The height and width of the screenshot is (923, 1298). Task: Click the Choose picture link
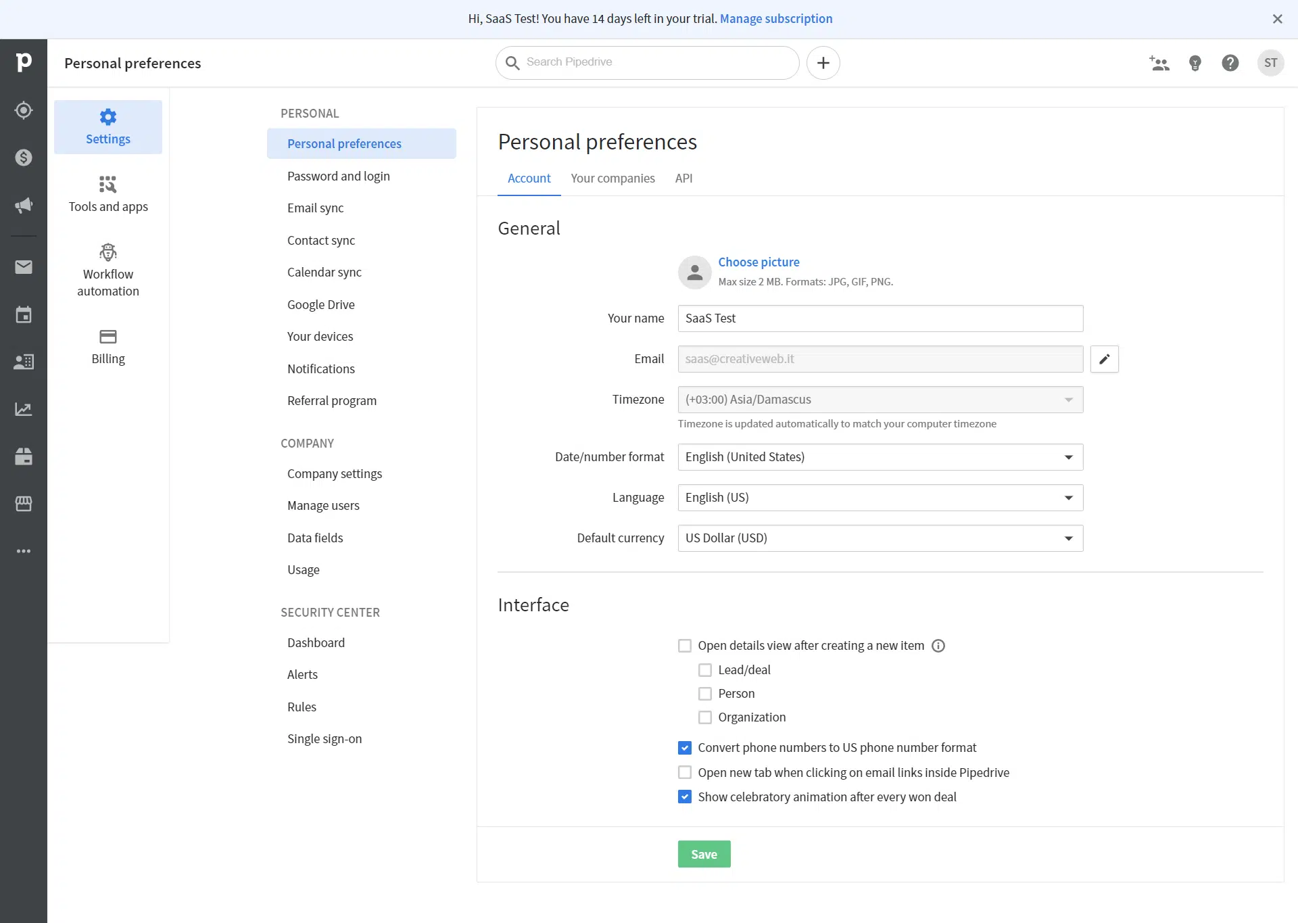tap(759, 262)
